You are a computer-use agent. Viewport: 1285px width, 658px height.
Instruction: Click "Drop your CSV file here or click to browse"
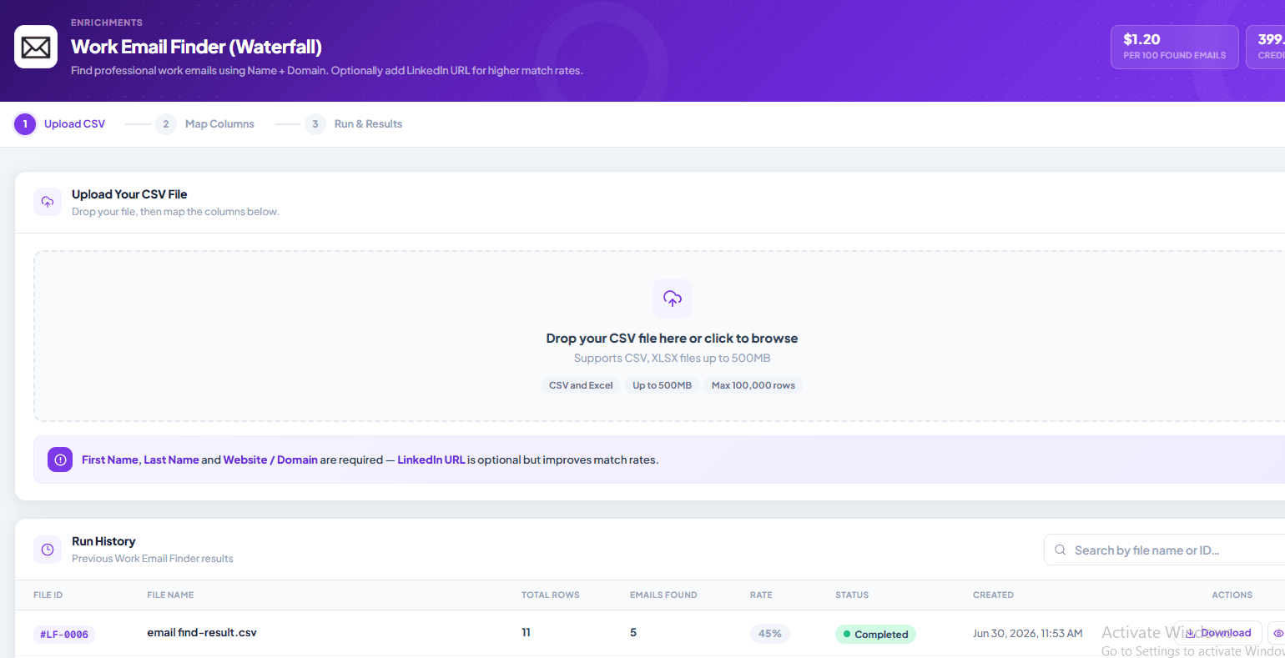coord(672,339)
